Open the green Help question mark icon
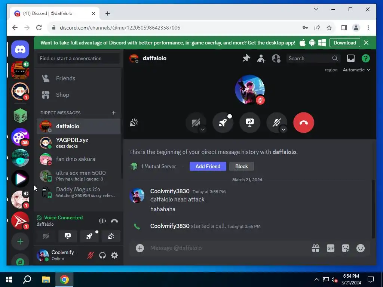The width and height of the screenshot is (383, 287). pos(366,58)
